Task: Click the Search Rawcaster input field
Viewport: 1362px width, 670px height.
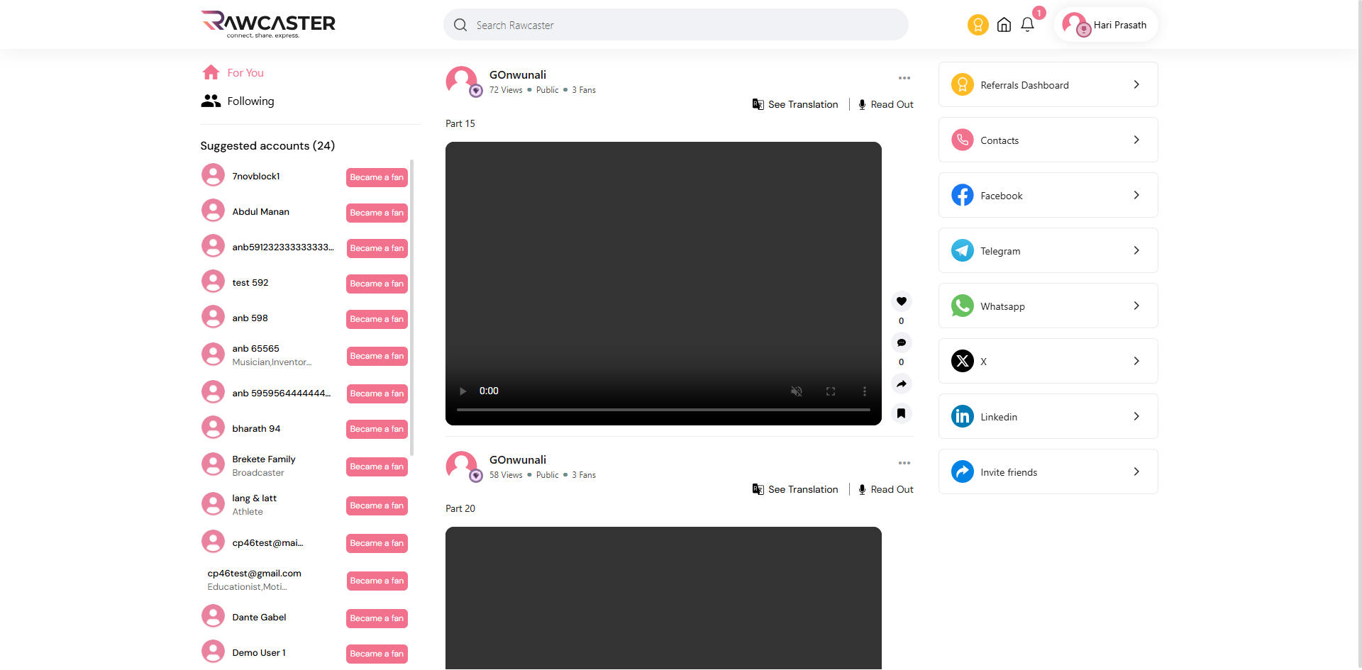Action: tap(674, 25)
